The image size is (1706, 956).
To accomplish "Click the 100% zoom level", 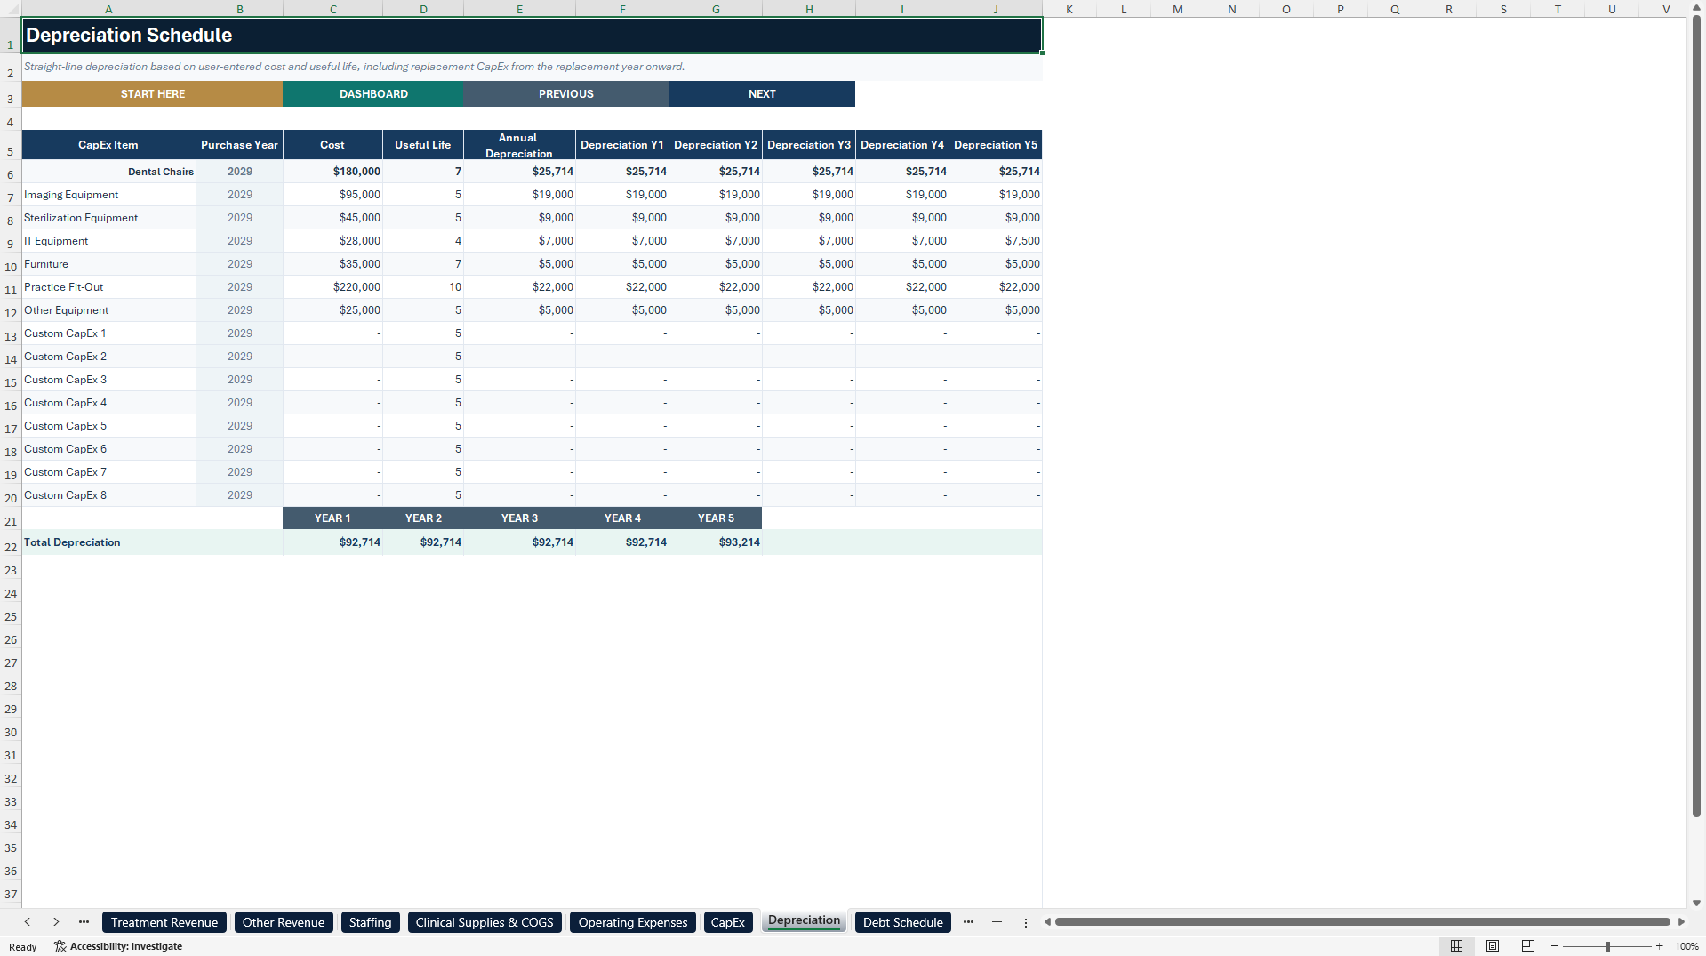I will 1686,946.
